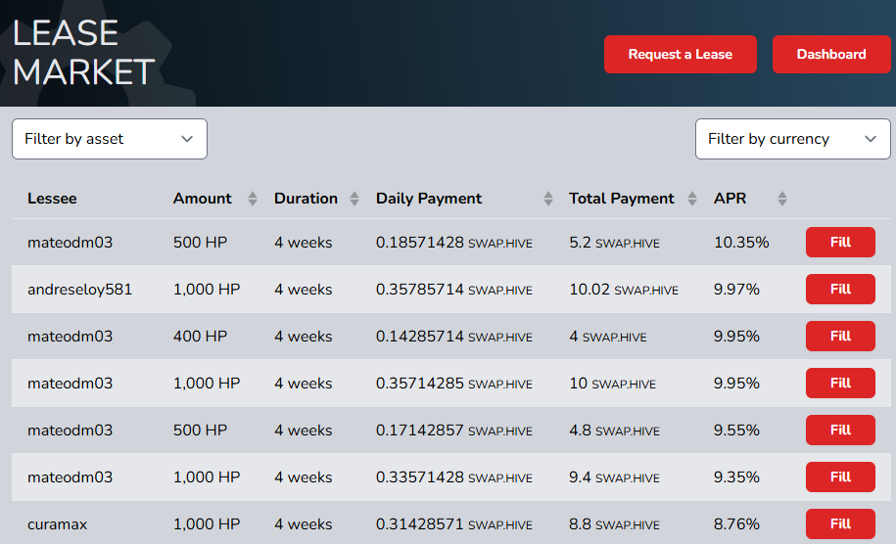The height and width of the screenshot is (544, 896).
Task: Click daily payment 0.18571428 SWAP.HIVE
Action: point(453,243)
